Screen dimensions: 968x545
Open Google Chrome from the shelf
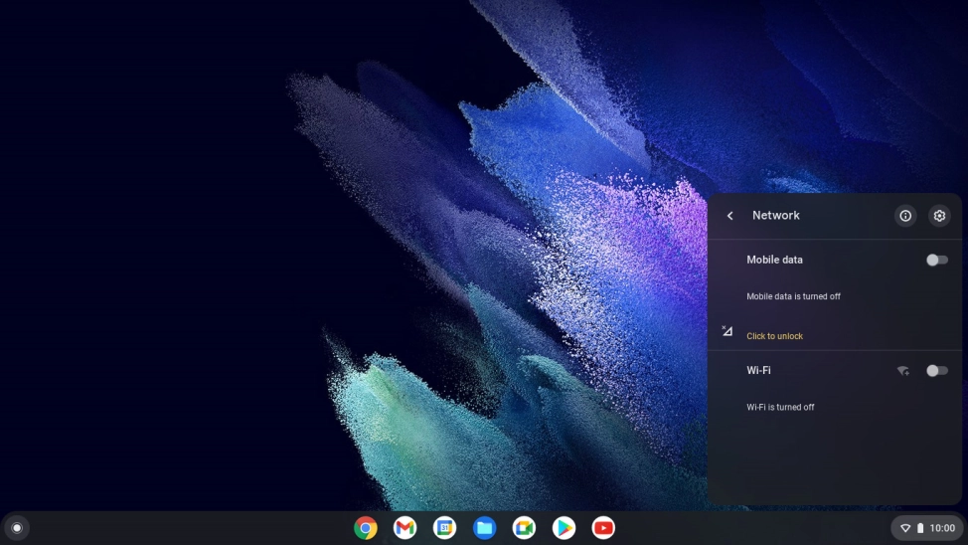pos(366,528)
